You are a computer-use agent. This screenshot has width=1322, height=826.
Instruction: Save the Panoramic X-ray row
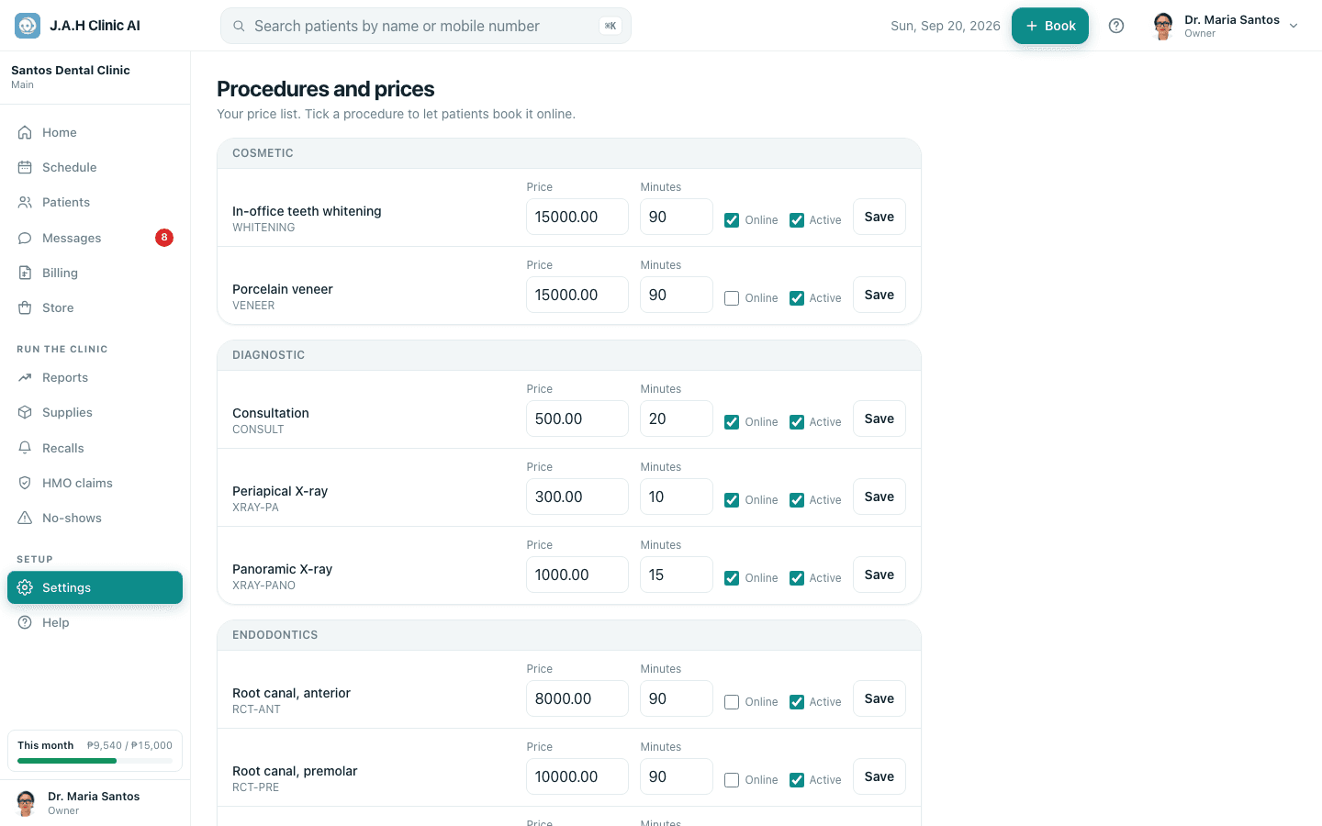[879, 575]
